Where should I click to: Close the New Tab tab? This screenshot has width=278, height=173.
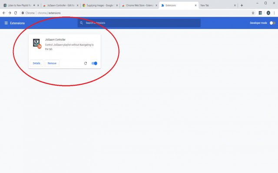pyautogui.click(x=235, y=6)
